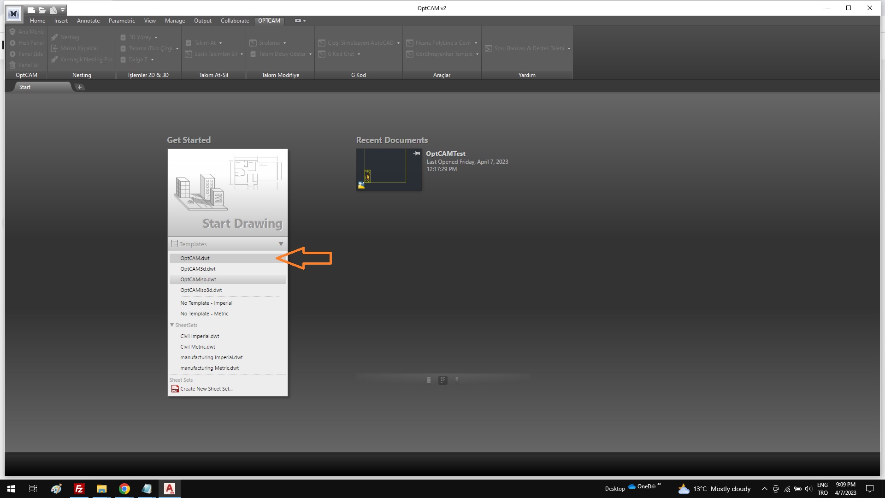This screenshot has width=885, height=498.
Task: Open the OptCAM butterfly application menu
Action: tap(14, 13)
